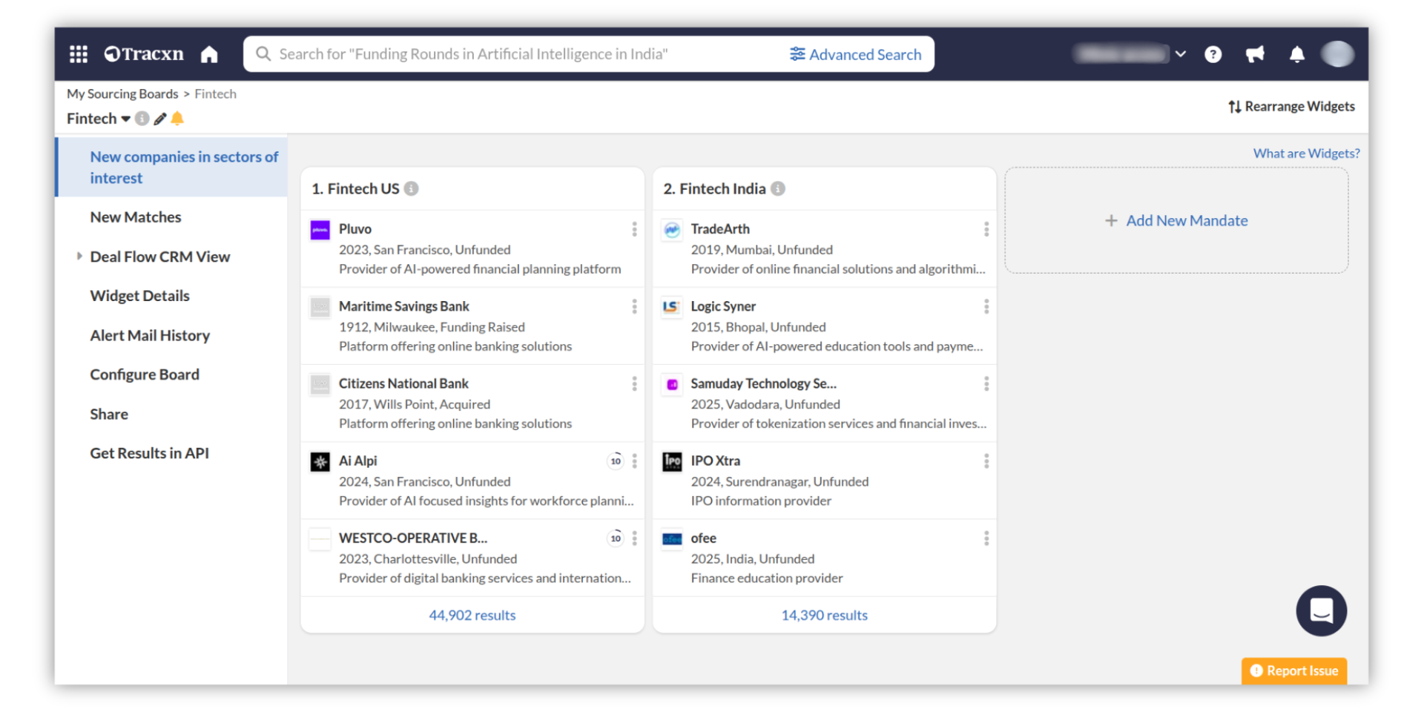Open more options for Pluvo row
This screenshot has width=1424, height=712.
point(634,229)
